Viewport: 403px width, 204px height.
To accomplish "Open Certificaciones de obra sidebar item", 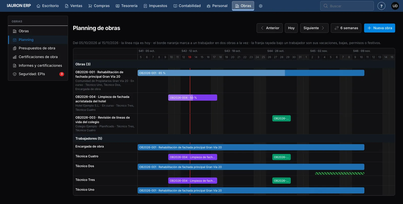I will pos(38,57).
